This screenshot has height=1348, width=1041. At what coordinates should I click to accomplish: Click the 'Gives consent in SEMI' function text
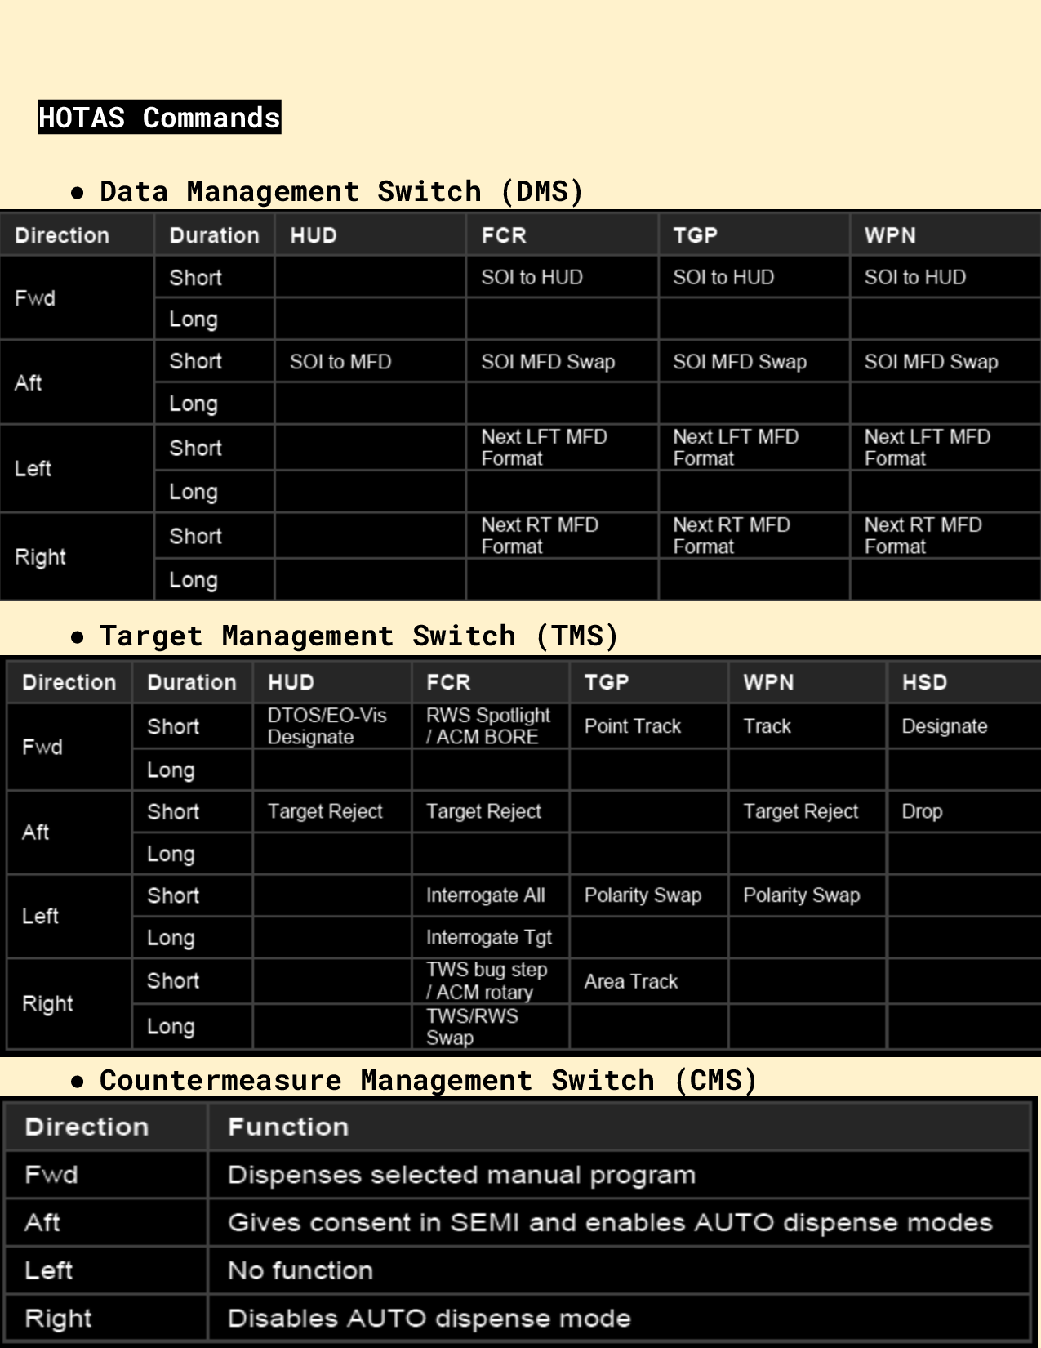point(609,1222)
